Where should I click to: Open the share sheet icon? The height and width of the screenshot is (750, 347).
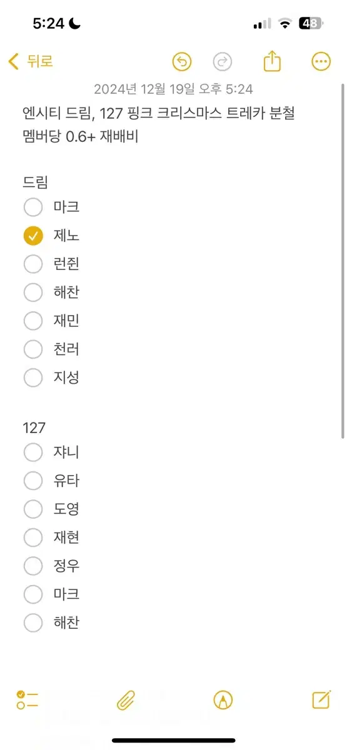click(272, 61)
